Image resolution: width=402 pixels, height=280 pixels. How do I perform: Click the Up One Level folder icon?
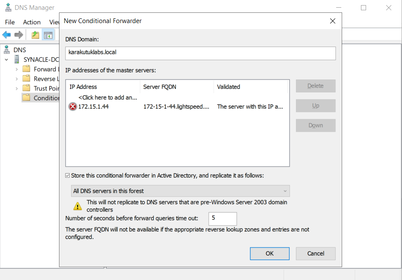pyautogui.click(x=35, y=35)
